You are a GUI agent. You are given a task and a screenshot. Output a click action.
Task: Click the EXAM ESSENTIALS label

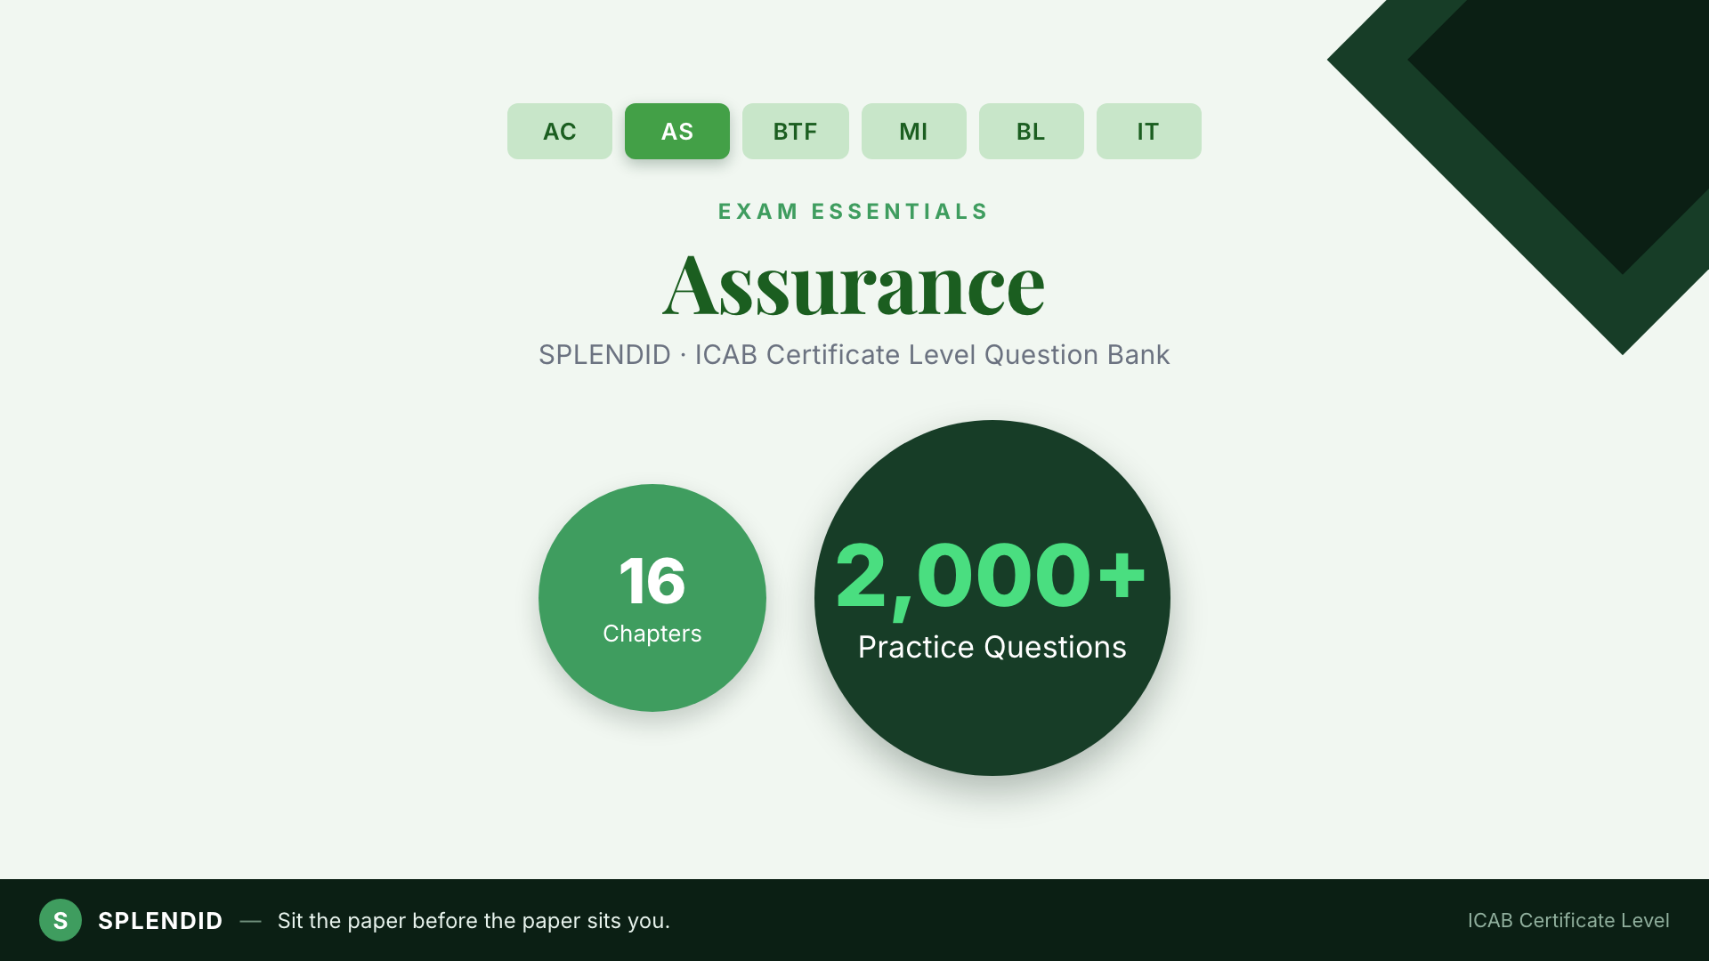coord(854,212)
